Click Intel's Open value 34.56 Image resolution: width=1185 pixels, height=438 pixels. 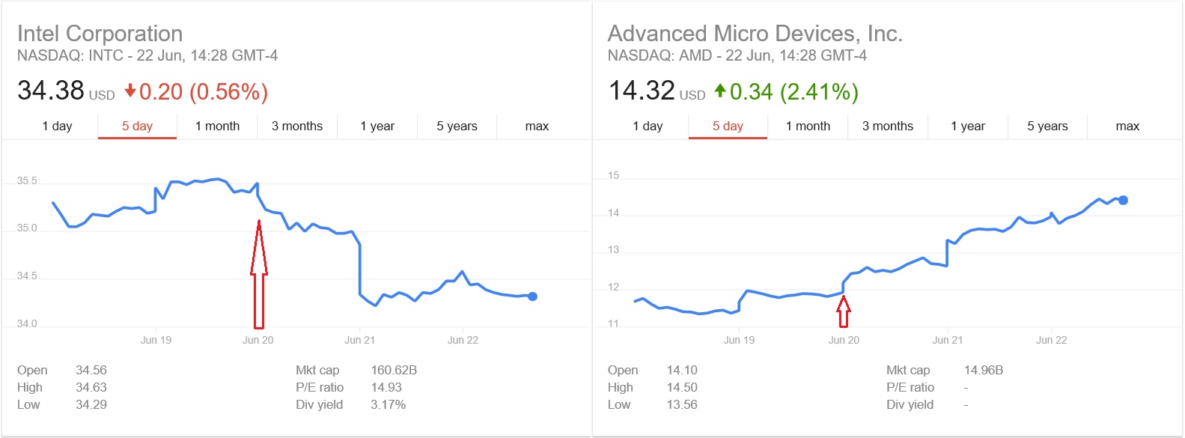coord(91,370)
